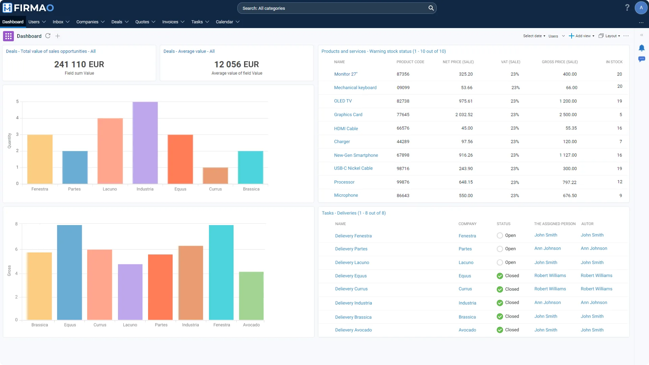Image resolution: width=649 pixels, height=365 pixels.
Task: Sort tasks by the STATUS column header
Action: coord(503,224)
